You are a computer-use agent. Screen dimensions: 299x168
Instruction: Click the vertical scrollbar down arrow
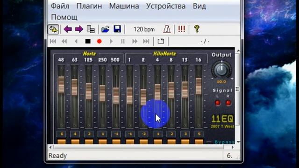[238, 142]
